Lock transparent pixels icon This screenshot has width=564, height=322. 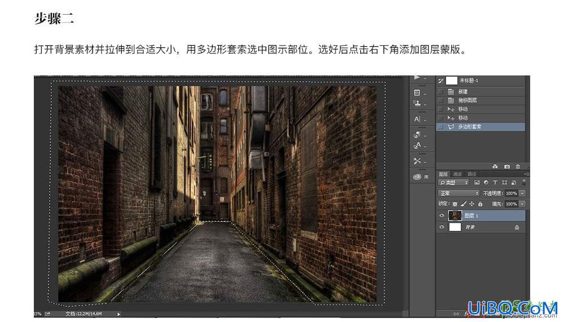455,204
